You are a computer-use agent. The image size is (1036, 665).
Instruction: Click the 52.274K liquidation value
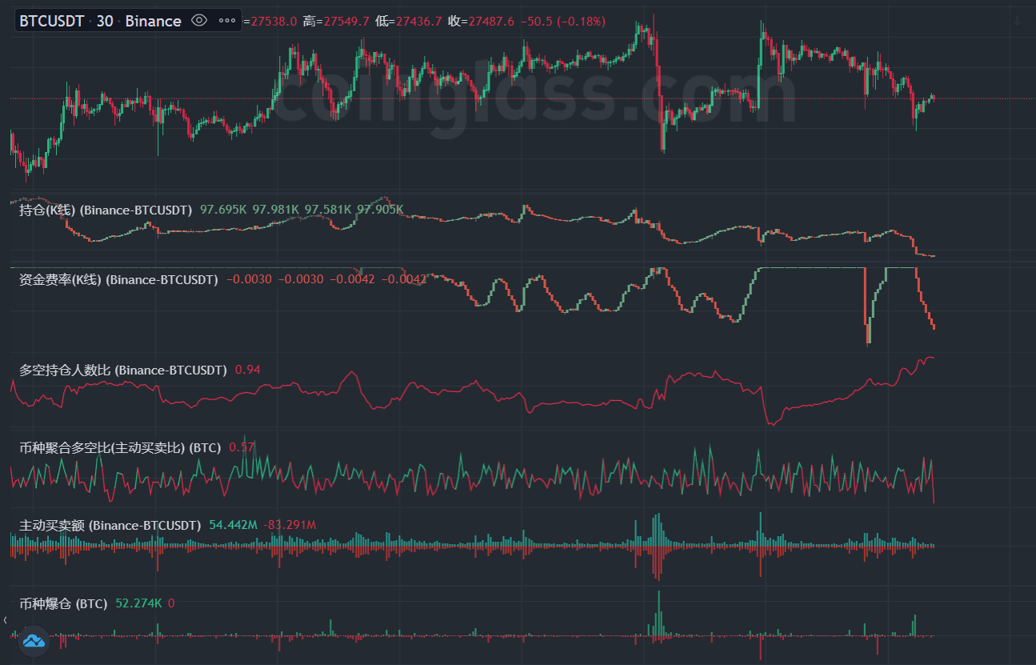[138, 603]
